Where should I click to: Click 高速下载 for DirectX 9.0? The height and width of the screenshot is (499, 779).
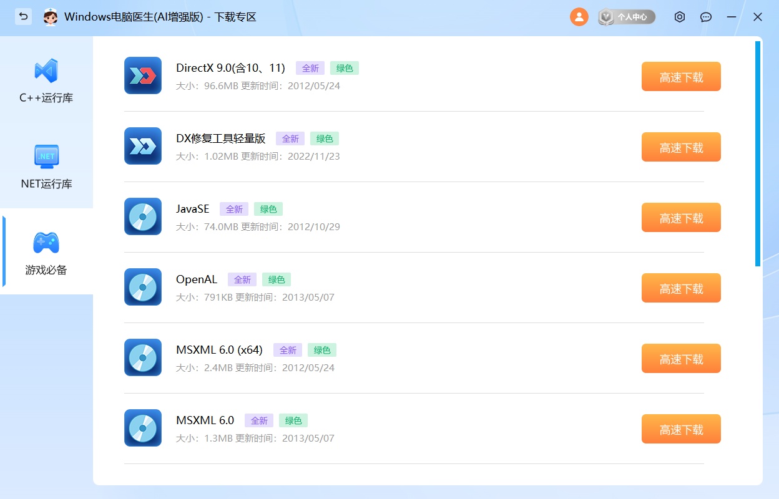pos(681,77)
